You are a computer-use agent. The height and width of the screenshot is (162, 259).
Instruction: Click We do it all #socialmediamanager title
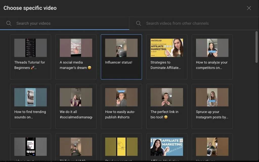click(76, 114)
